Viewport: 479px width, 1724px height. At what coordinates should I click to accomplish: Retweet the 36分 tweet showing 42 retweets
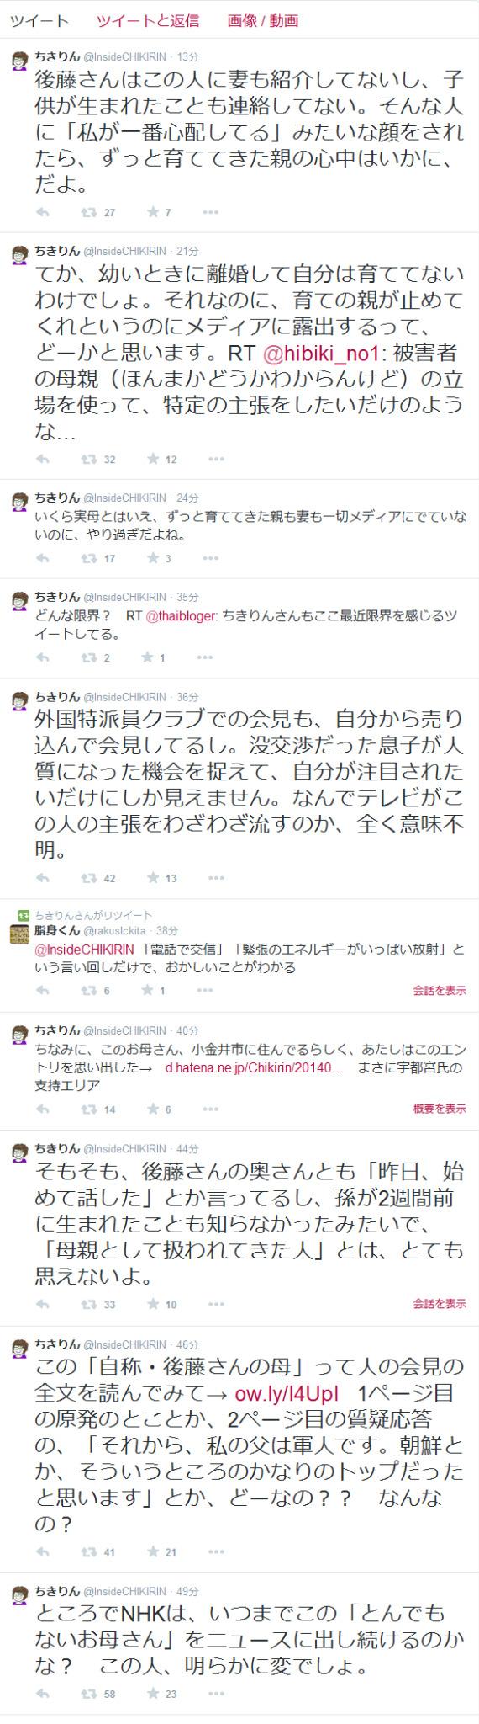point(87,878)
